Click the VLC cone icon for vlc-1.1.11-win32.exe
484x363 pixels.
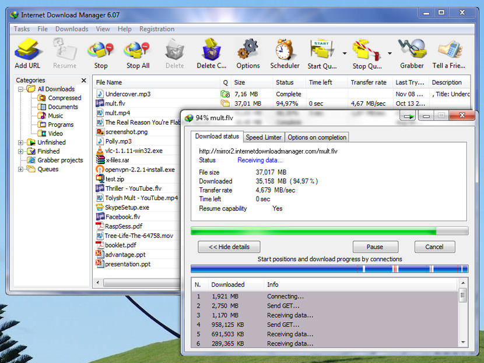click(100, 151)
